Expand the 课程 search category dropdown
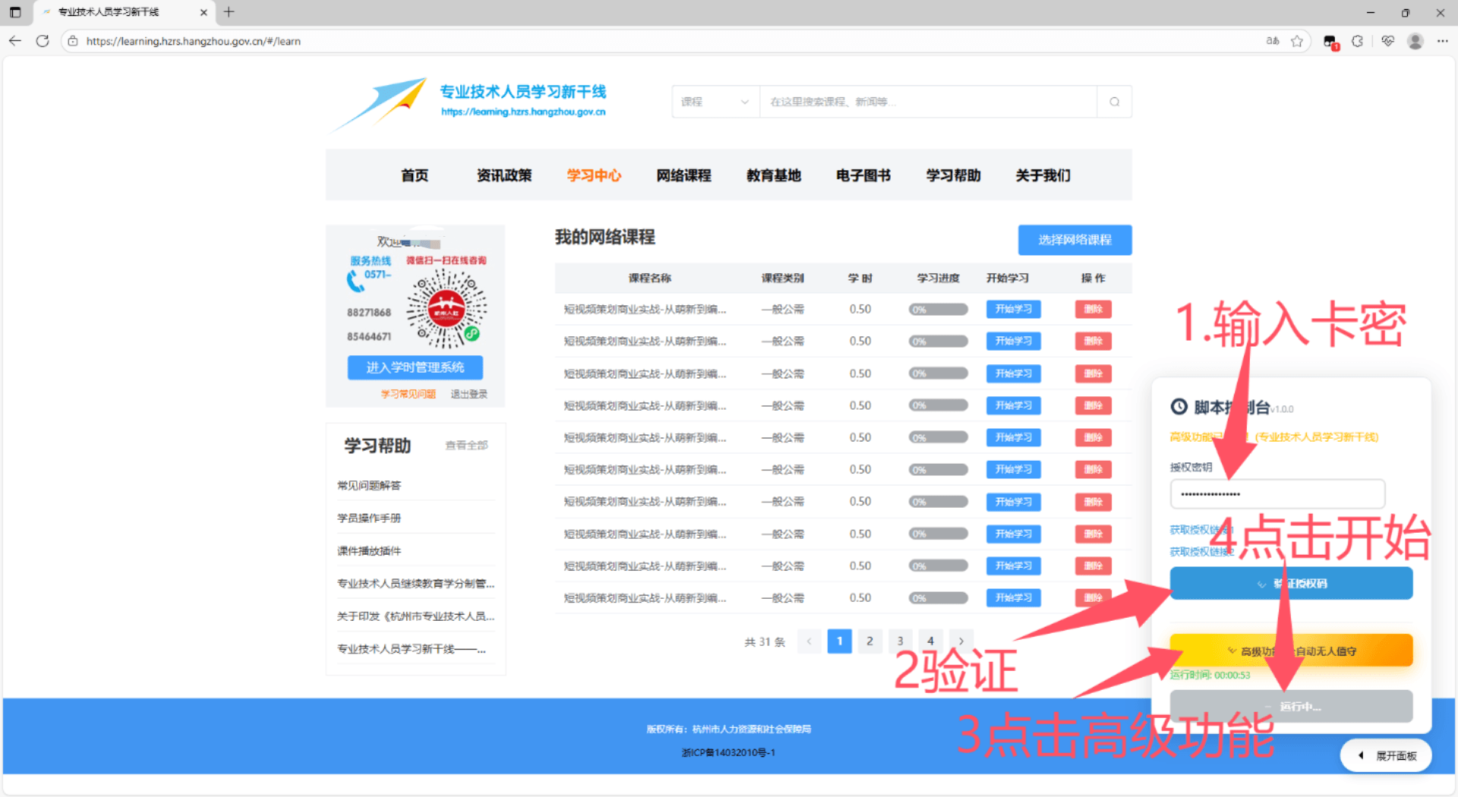 (715, 102)
